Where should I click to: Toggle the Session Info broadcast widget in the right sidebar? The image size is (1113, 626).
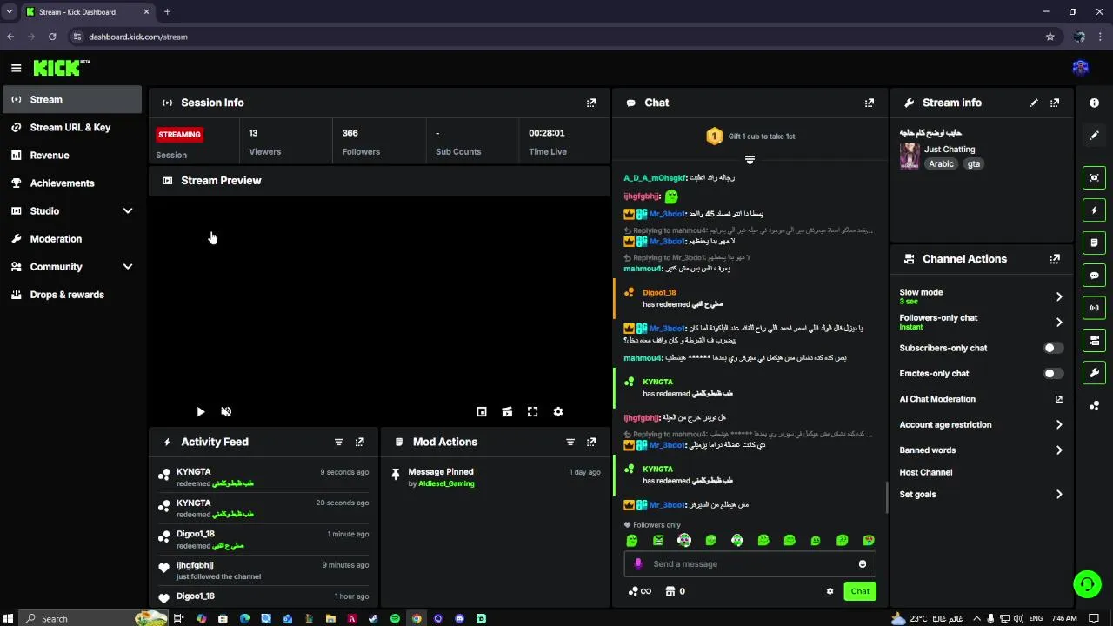coord(1094,308)
